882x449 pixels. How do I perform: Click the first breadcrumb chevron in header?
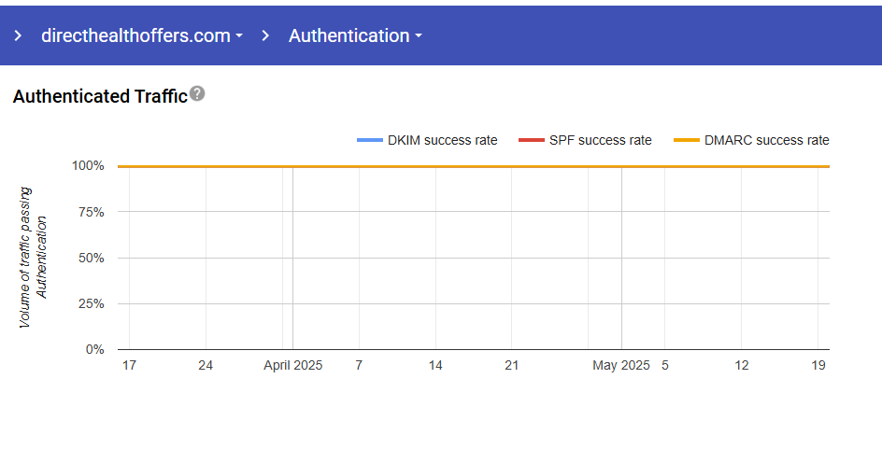tap(18, 36)
